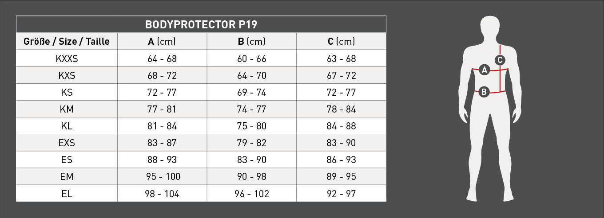Click the B marker on body diagram

tap(484, 92)
